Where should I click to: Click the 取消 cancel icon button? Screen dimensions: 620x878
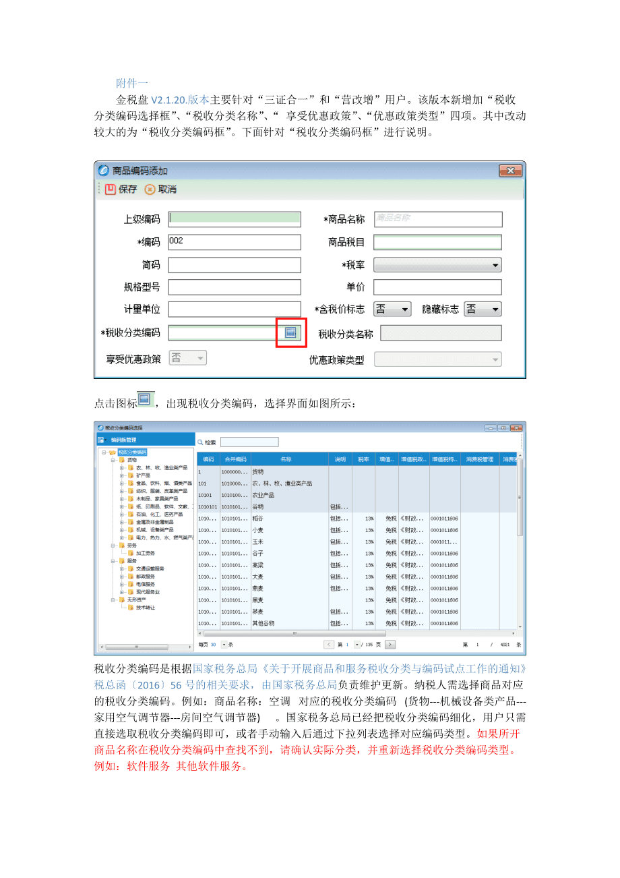click(150, 189)
